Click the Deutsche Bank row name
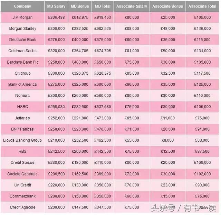The width and height of the screenshot is (221, 215). coord(22,40)
